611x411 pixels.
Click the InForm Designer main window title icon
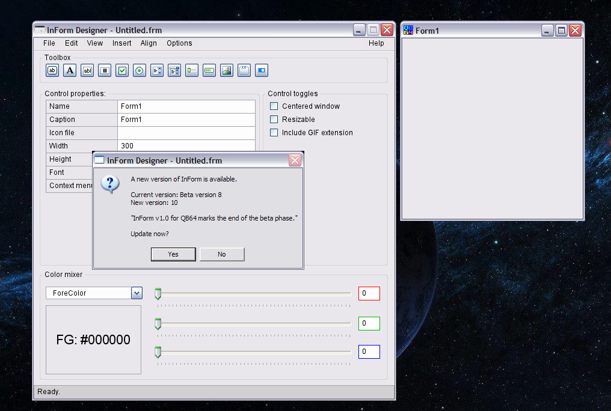coord(40,29)
